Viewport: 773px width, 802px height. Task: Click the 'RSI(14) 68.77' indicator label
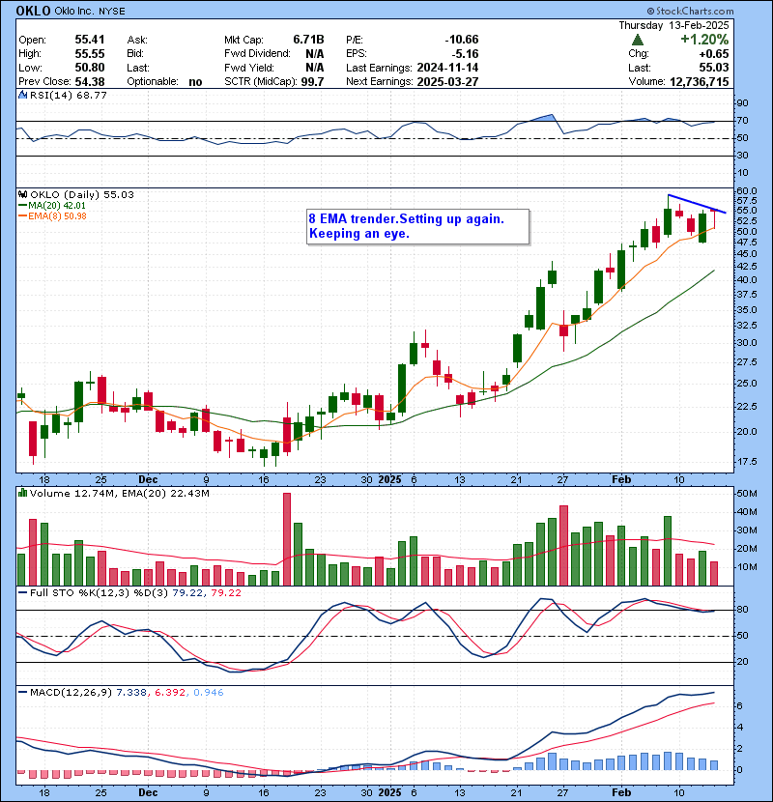[x=68, y=95]
